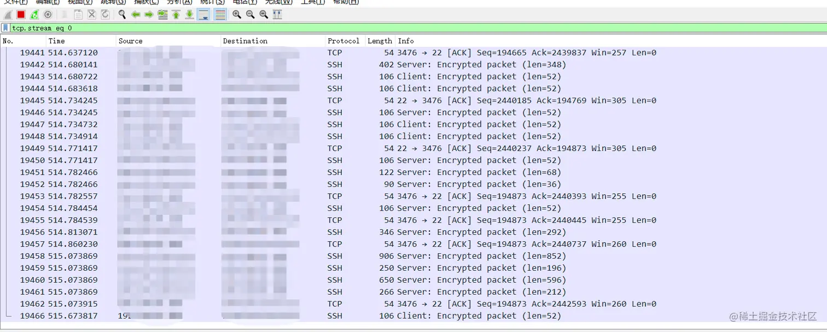
Task: Select the ACK packet with Ack=2440737
Action: [413, 244]
